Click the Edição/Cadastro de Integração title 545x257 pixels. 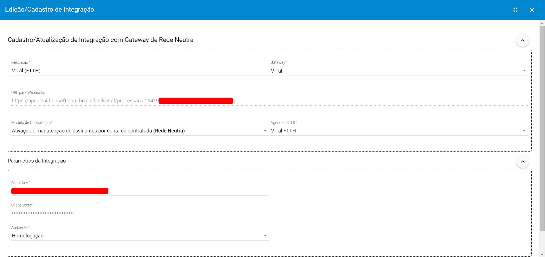click(x=50, y=10)
